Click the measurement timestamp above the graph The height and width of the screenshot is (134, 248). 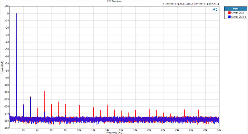[x=191, y=4]
